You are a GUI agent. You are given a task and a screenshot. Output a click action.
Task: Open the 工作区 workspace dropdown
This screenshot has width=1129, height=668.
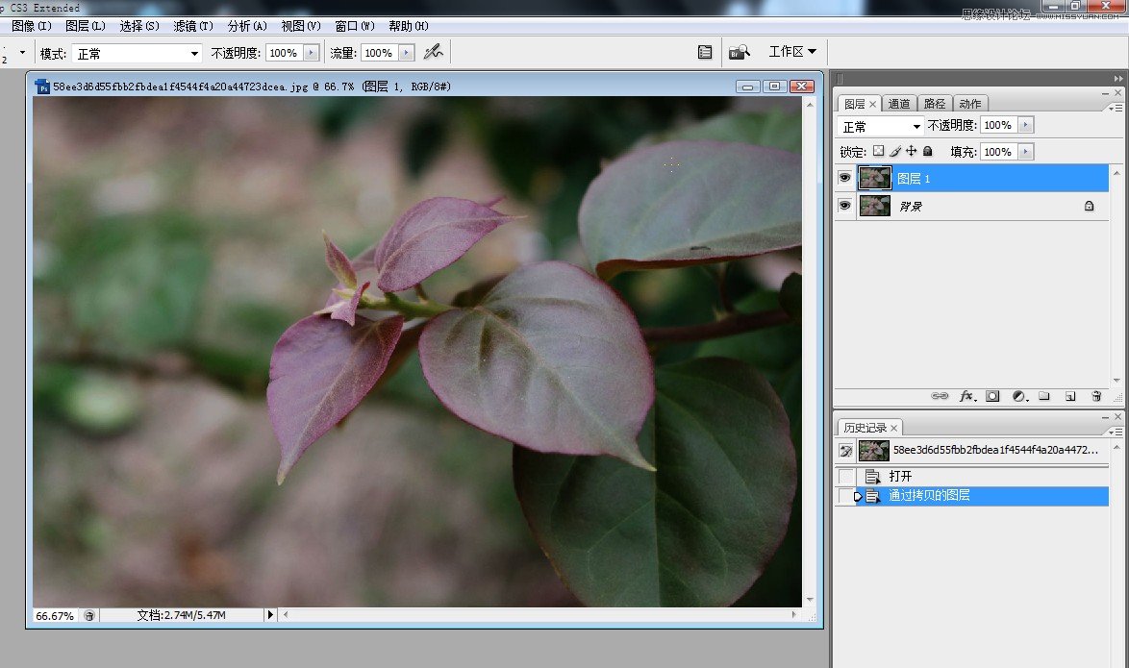792,52
